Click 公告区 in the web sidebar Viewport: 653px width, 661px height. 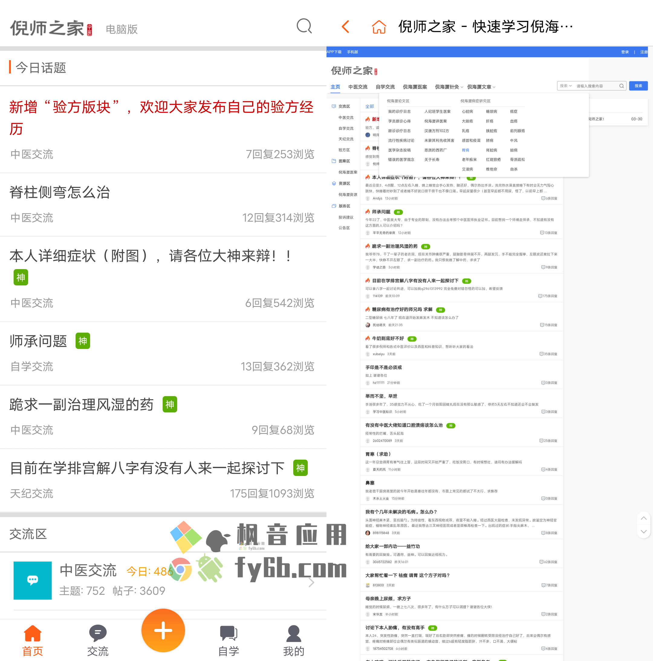(344, 228)
